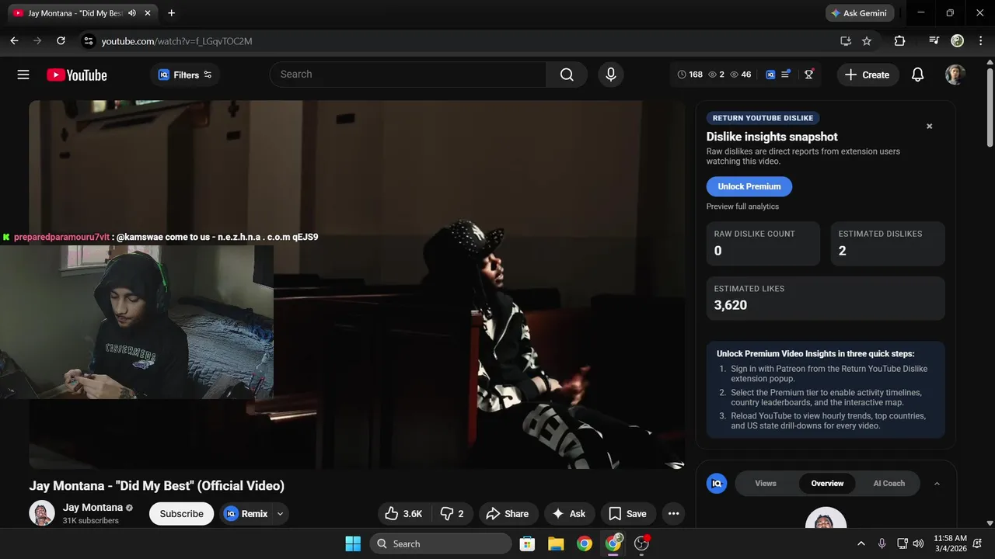Click the Share button
Image resolution: width=995 pixels, height=559 pixels.
(507, 513)
